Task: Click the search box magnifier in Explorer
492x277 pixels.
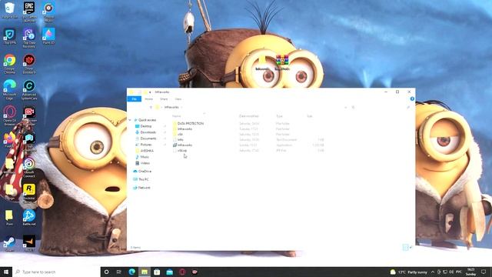Action: point(408,108)
